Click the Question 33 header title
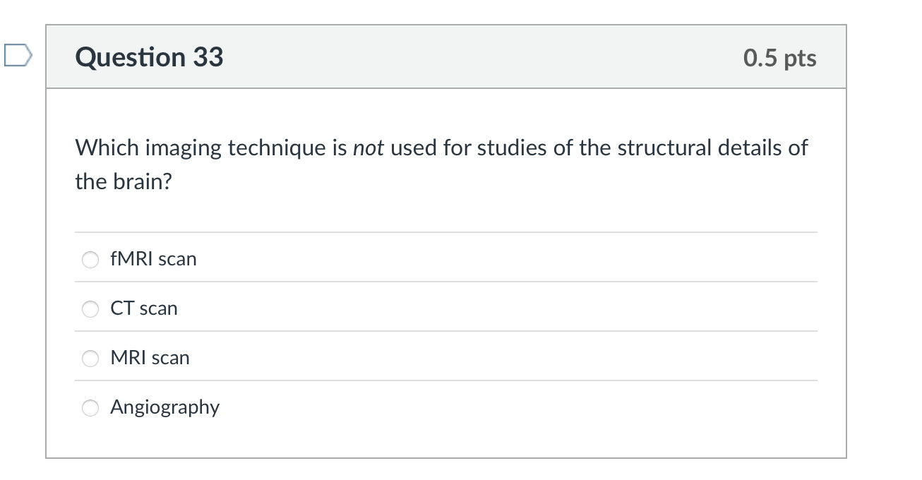This screenshot has width=922, height=480. click(149, 57)
